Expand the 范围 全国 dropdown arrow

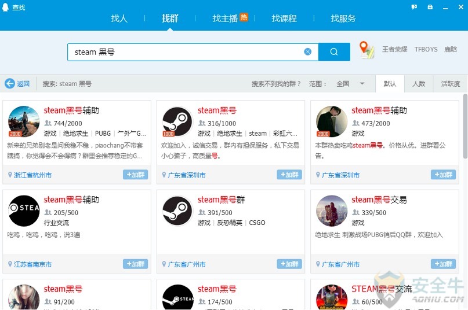coord(362,84)
